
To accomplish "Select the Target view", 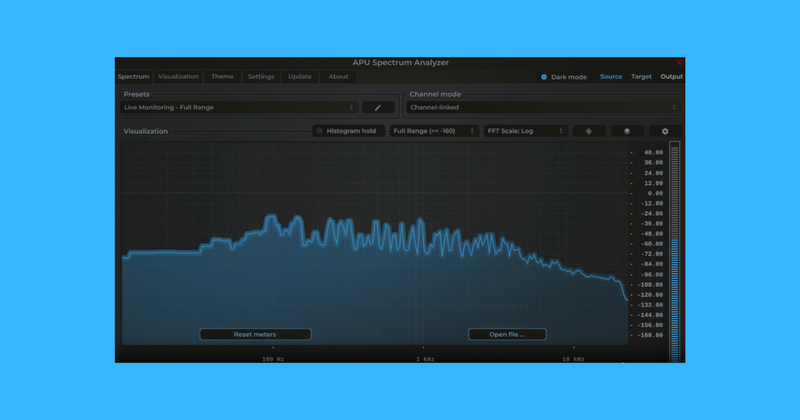I will [x=641, y=77].
